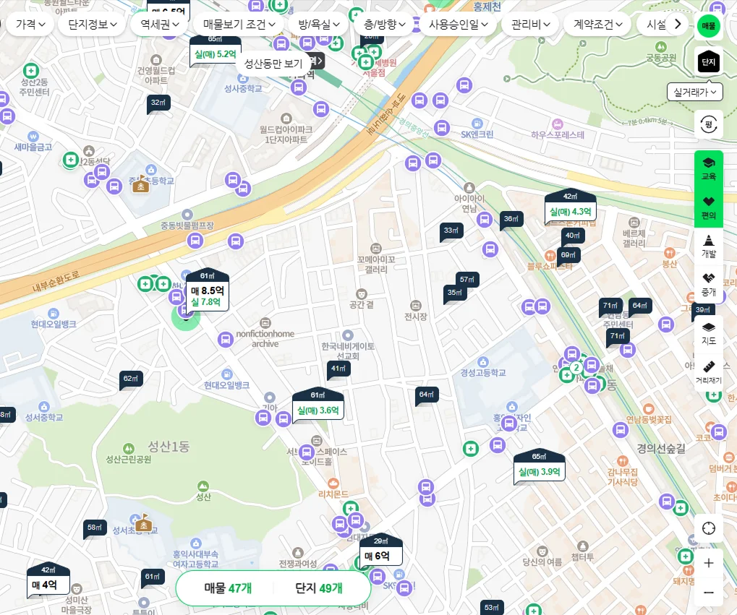The height and width of the screenshot is (615, 737).
Task: Center map on current location
Action: (708, 528)
